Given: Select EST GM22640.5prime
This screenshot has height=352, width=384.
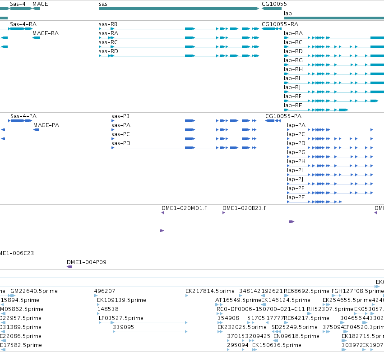Looking at the screenshot, I should coord(34,291).
